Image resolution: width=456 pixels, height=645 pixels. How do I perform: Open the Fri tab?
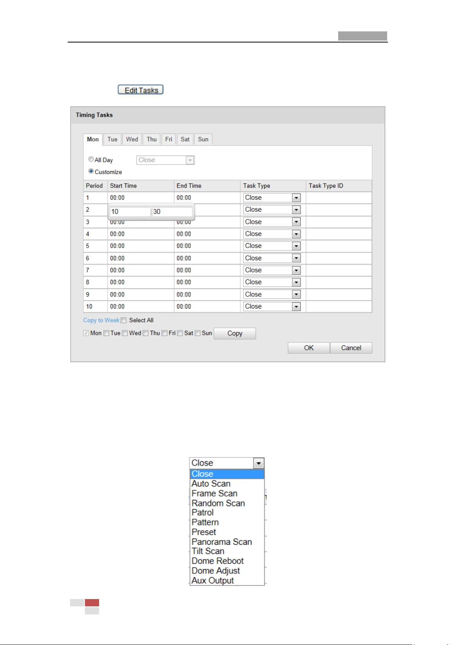(x=169, y=139)
